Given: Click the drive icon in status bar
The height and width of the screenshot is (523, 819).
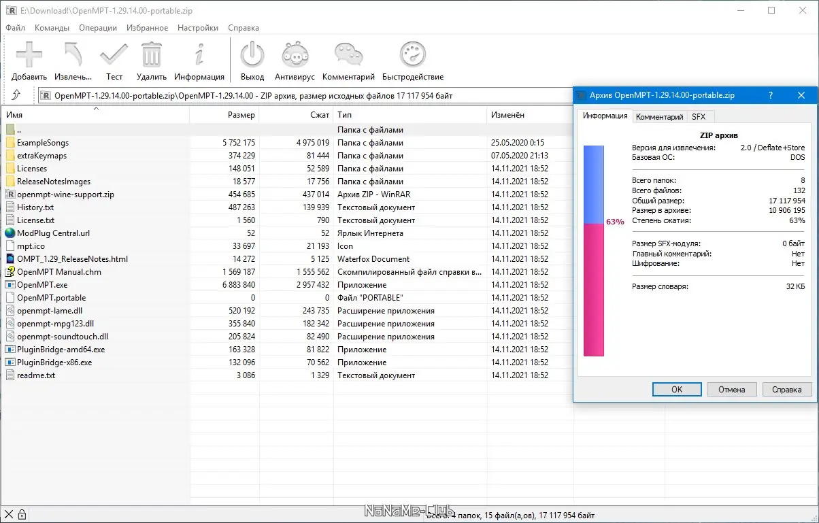Looking at the screenshot, I should (x=9, y=515).
